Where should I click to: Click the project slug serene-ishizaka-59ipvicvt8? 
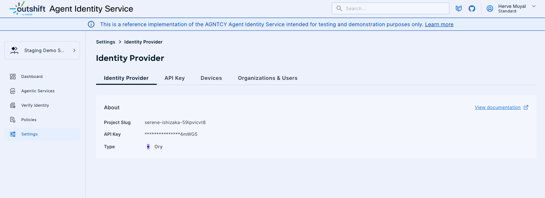pyautogui.click(x=175, y=122)
